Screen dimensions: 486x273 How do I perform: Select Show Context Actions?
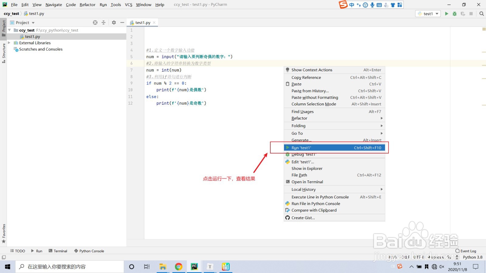coord(334,70)
